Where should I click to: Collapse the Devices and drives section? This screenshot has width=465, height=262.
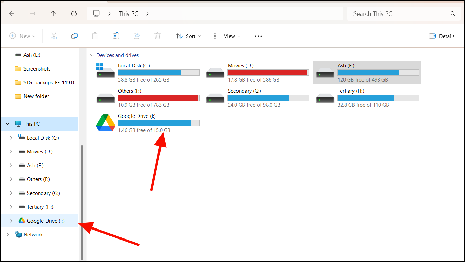tap(92, 55)
